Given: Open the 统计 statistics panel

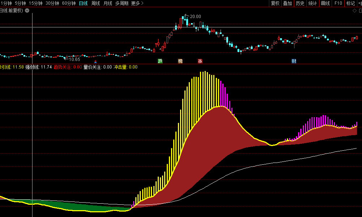Looking at the screenshot, I should coord(313,3).
